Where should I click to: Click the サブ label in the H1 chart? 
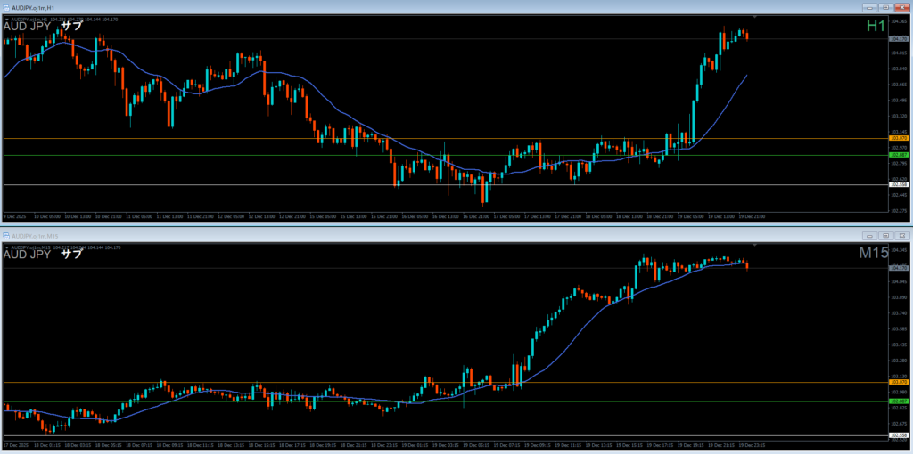[x=72, y=26]
